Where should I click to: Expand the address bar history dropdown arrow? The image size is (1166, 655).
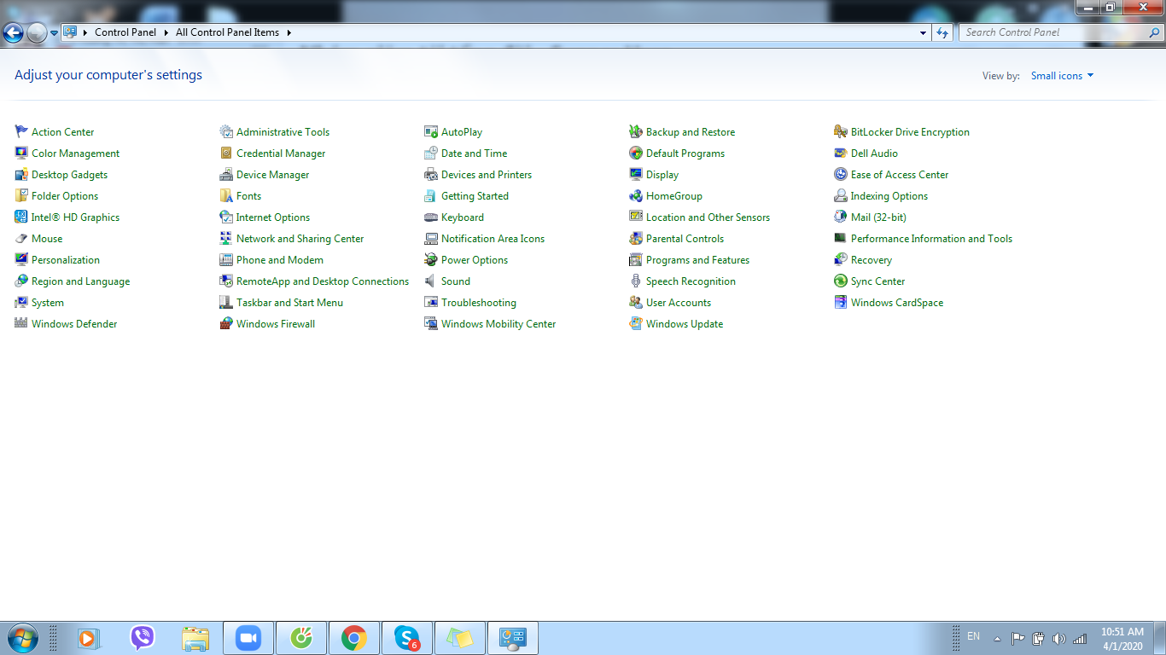(x=924, y=32)
